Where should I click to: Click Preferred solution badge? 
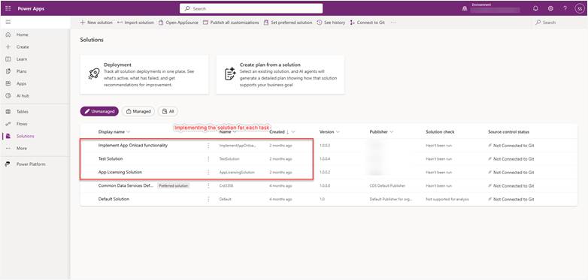click(173, 185)
